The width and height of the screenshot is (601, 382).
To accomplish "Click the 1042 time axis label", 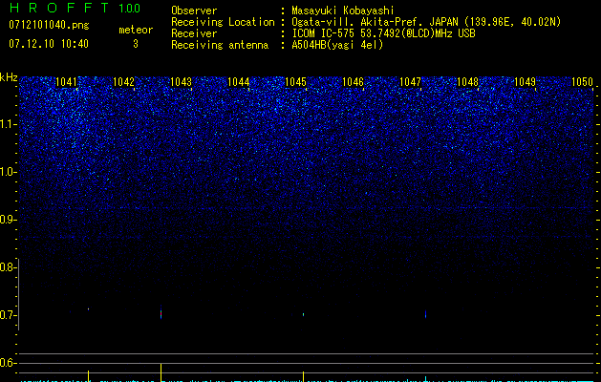I will 124,82.
